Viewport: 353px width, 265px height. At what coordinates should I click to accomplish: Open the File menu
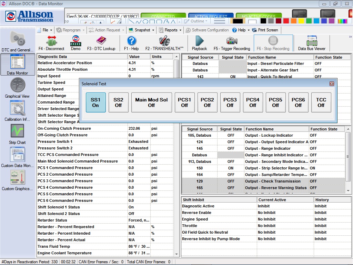44,30
